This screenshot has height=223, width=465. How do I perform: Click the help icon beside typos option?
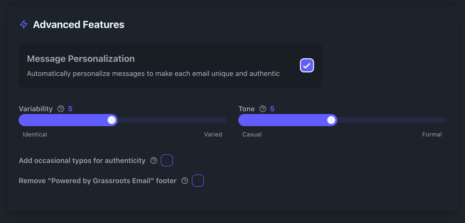point(154,160)
